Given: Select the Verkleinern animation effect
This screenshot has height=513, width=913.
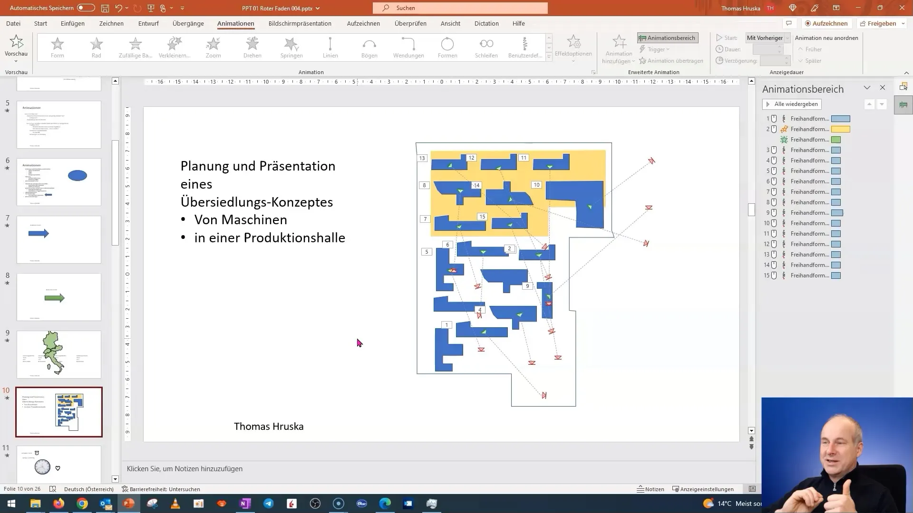Looking at the screenshot, I should tap(175, 47).
